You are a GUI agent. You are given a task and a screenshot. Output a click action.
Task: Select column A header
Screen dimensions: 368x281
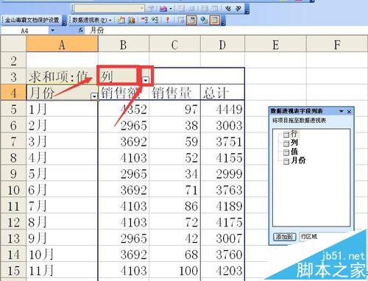[62, 44]
